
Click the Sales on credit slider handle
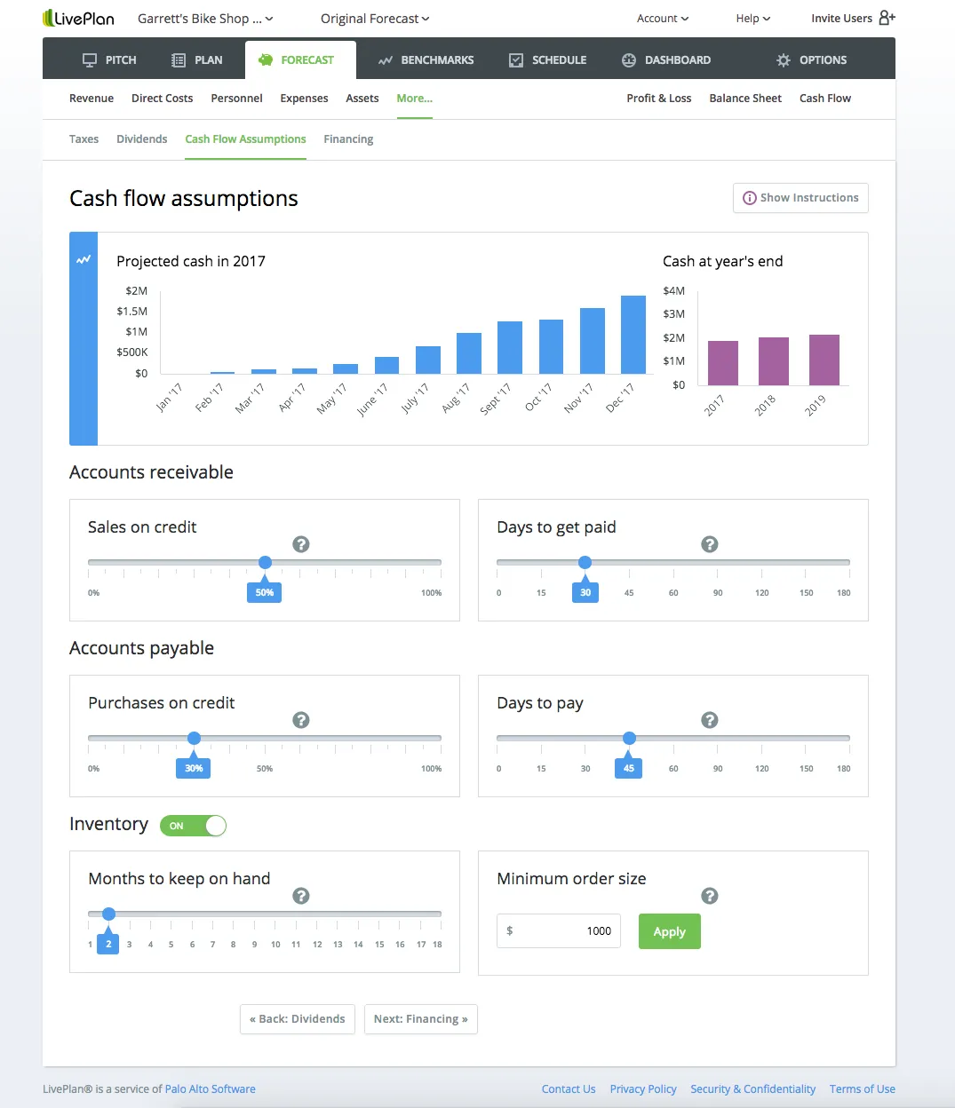click(265, 562)
